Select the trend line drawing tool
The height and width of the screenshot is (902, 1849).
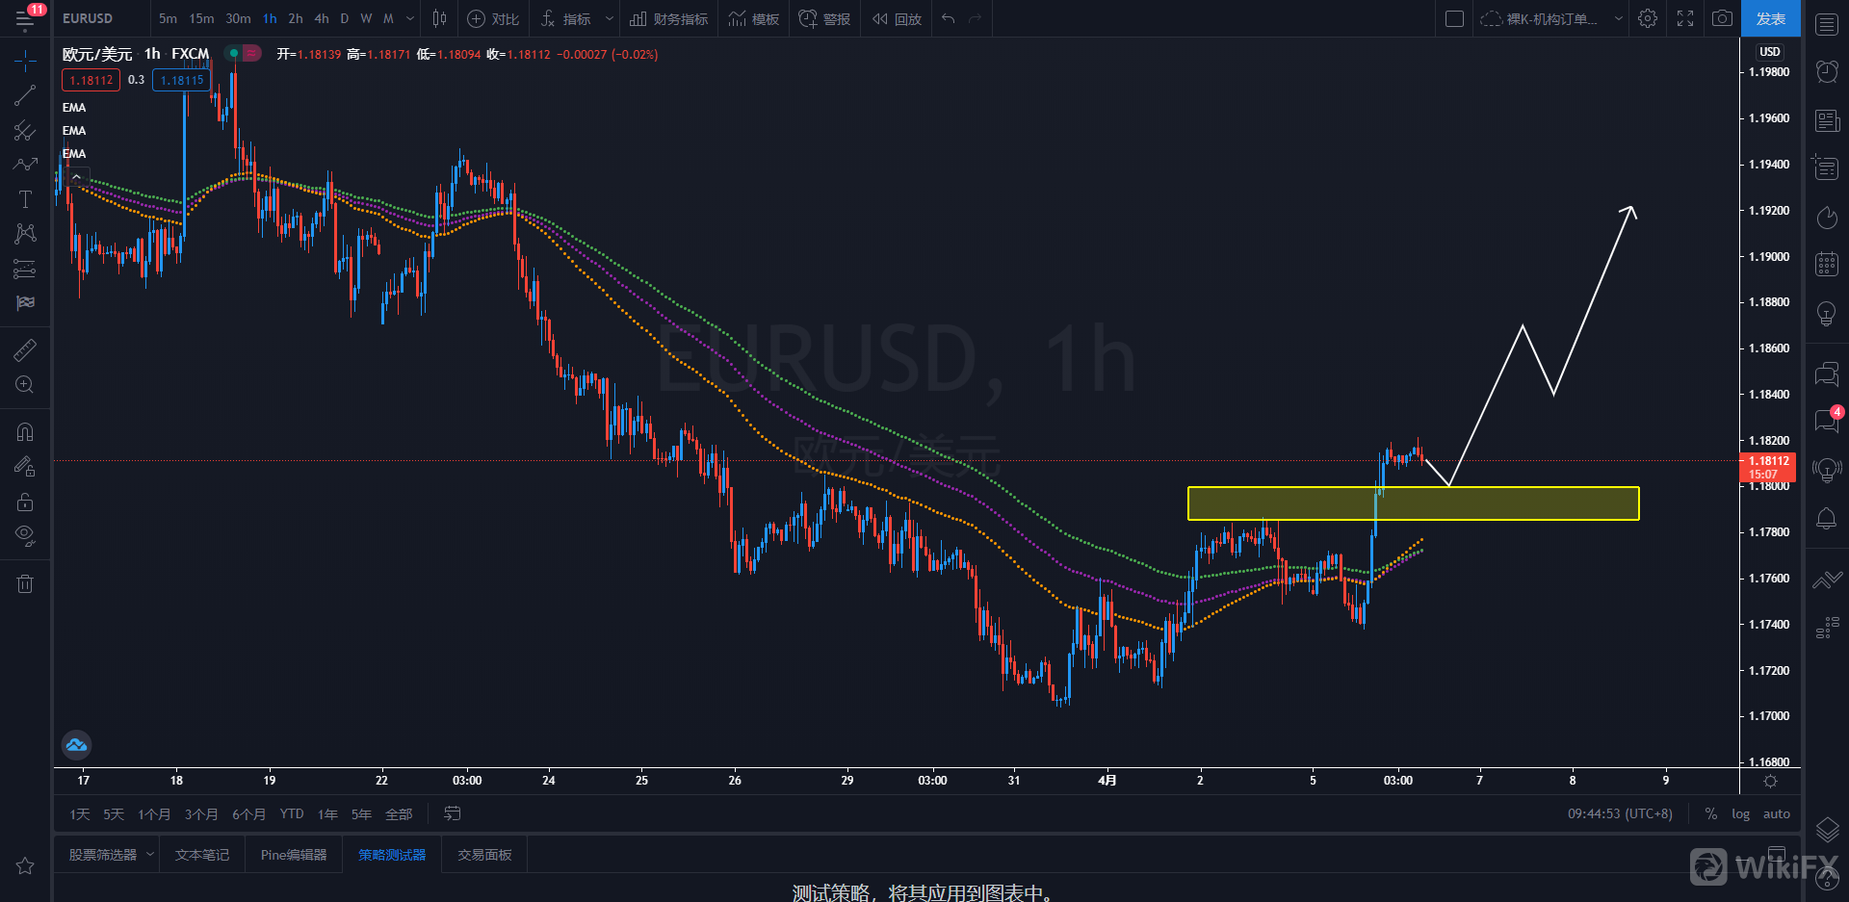point(25,95)
